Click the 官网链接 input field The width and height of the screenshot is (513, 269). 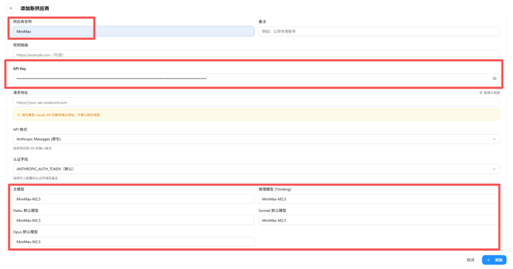click(x=256, y=54)
